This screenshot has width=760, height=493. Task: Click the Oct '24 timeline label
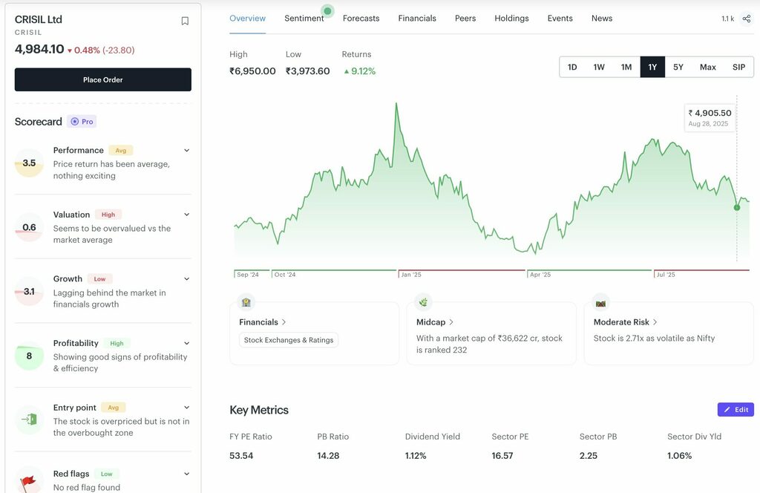pyautogui.click(x=285, y=275)
